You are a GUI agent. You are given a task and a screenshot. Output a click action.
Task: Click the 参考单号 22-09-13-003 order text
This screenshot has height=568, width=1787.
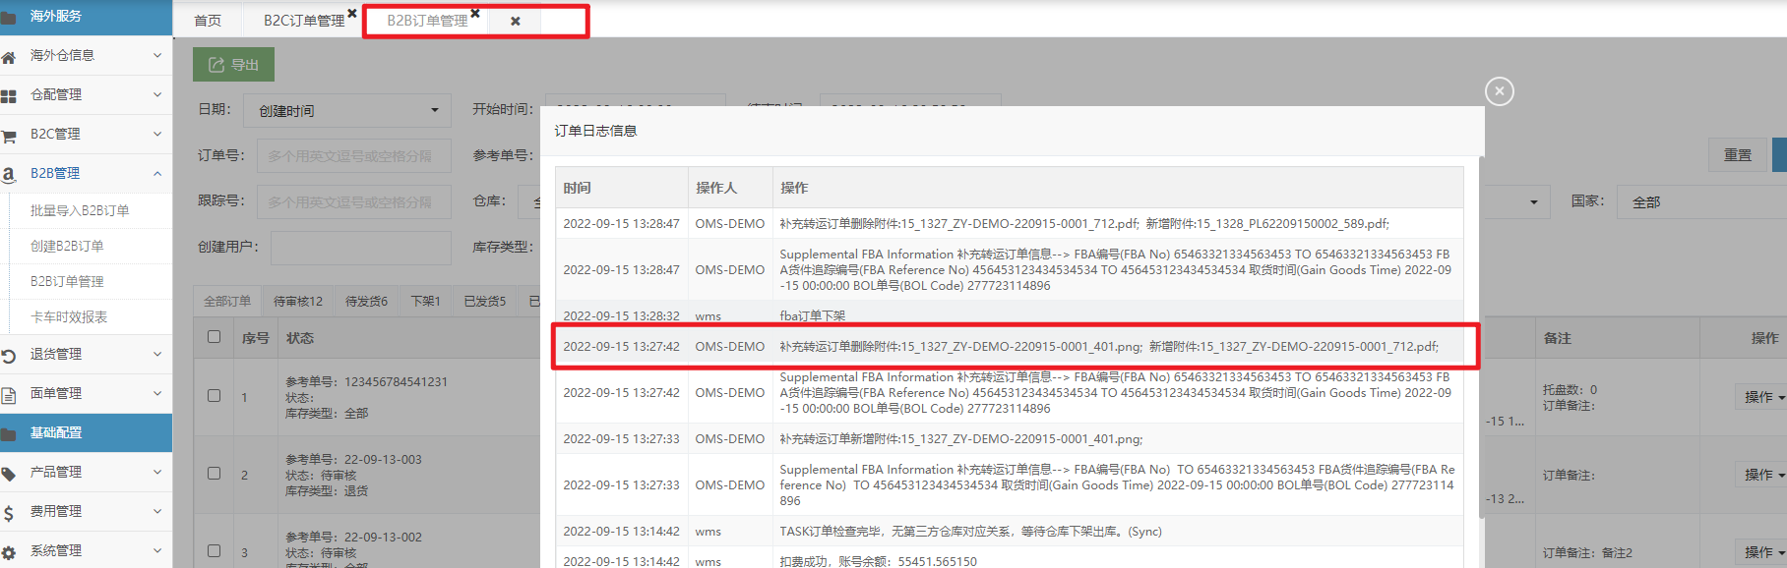tap(353, 459)
